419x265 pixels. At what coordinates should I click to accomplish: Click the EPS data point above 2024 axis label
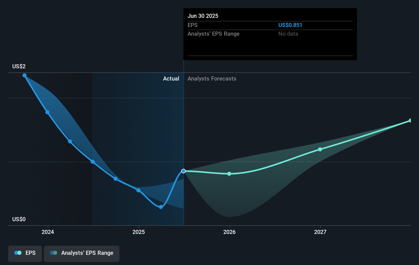[47, 112]
